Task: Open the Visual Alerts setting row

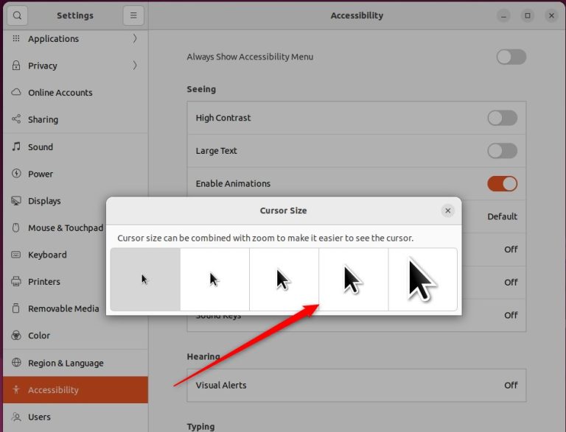Action: [356, 385]
